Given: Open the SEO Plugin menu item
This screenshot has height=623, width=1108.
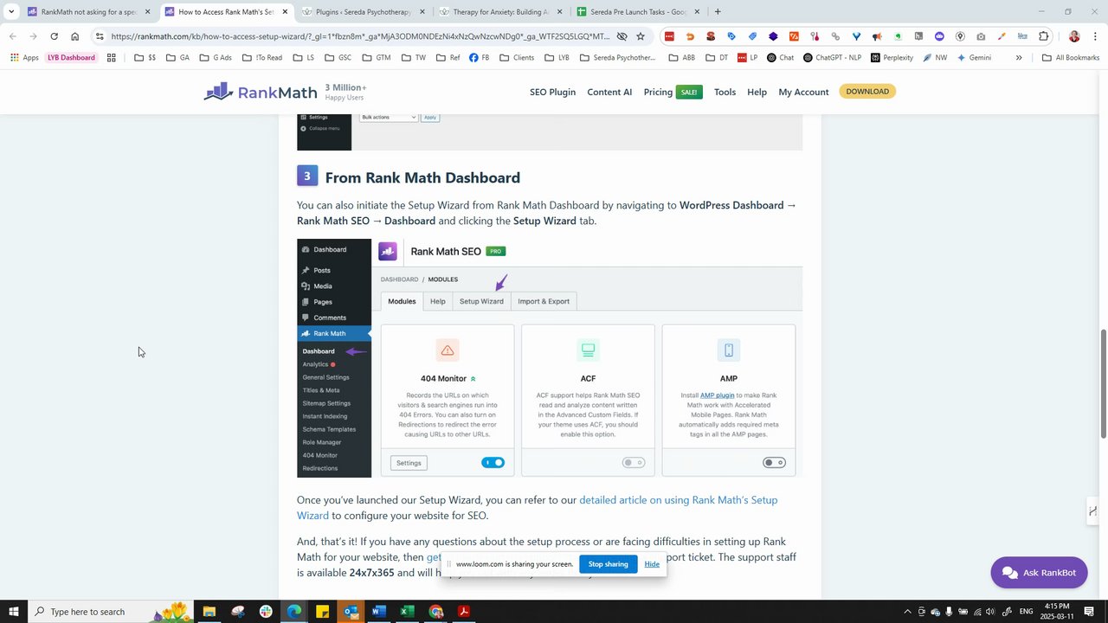Looking at the screenshot, I should [x=552, y=92].
